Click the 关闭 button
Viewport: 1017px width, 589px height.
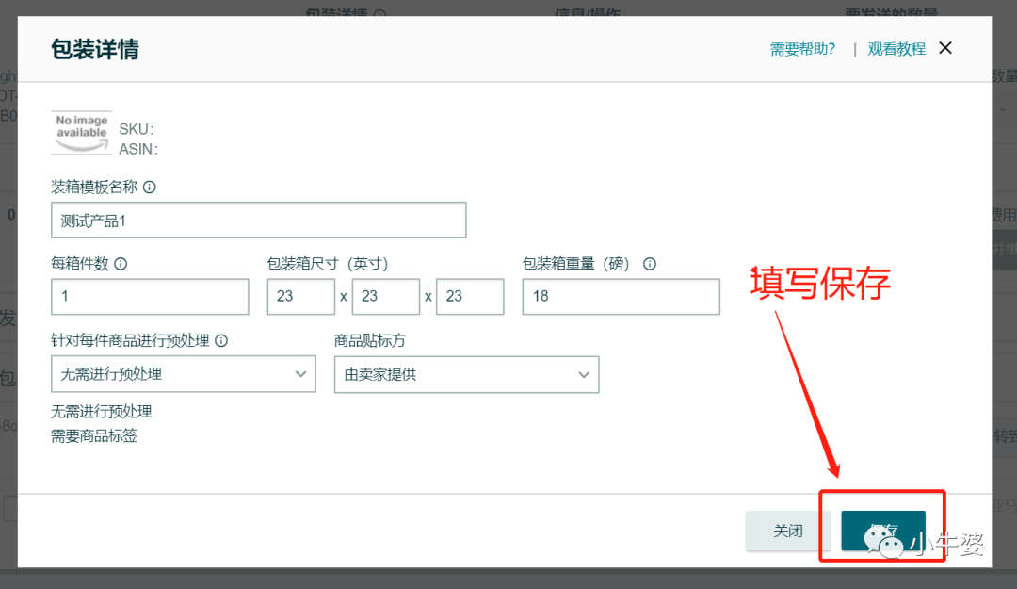pos(786,530)
